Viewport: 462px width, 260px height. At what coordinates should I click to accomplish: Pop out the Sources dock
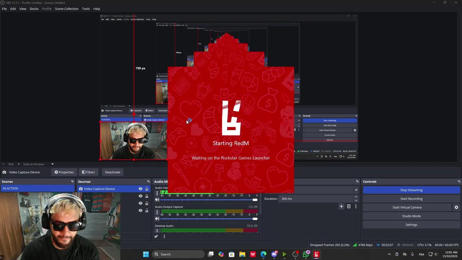pos(148,182)
